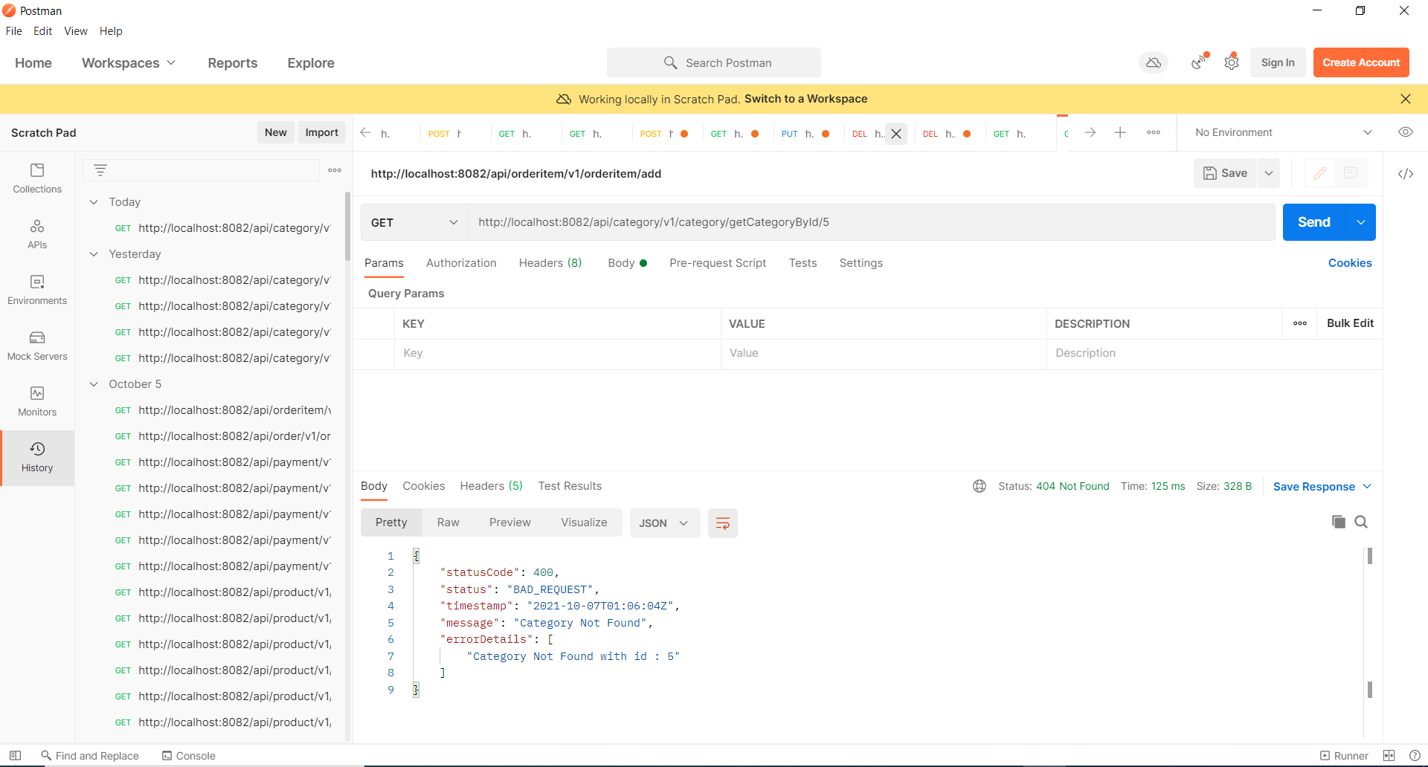Viewport: 1428px width, 767px height.
Task: Open the comments icon next to pencil
Action: (x=1351, y=173)
